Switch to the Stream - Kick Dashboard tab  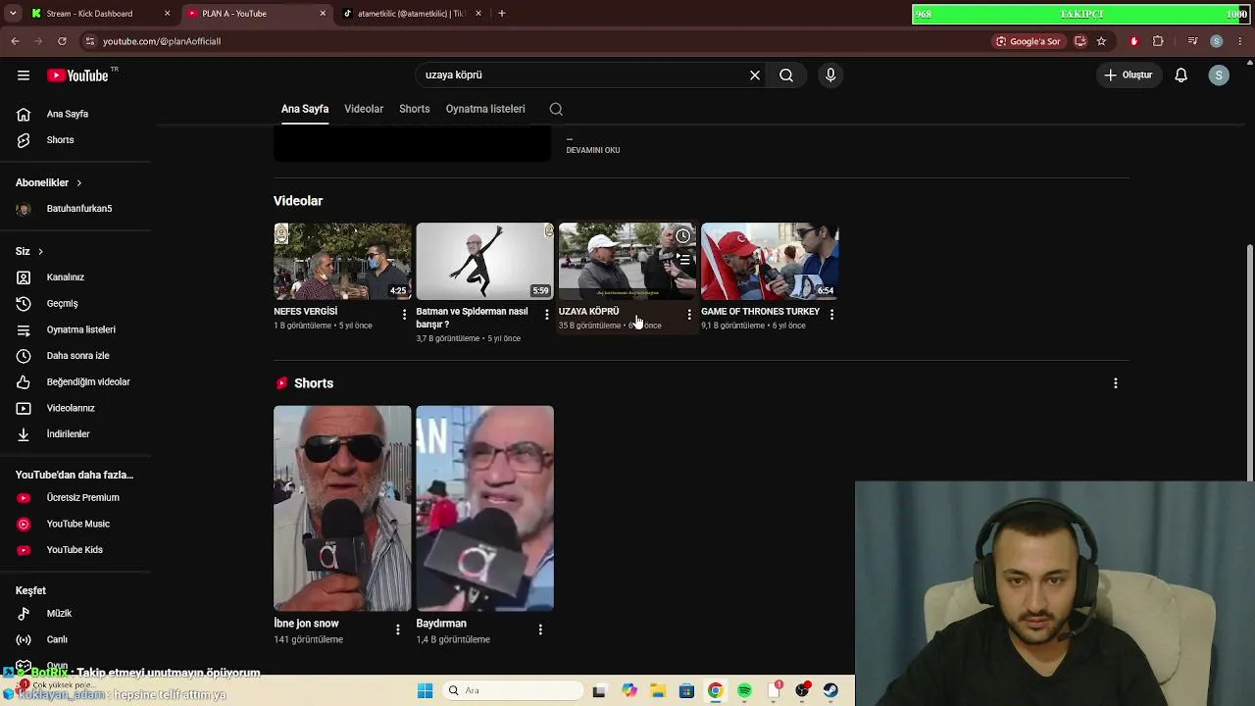100,14
